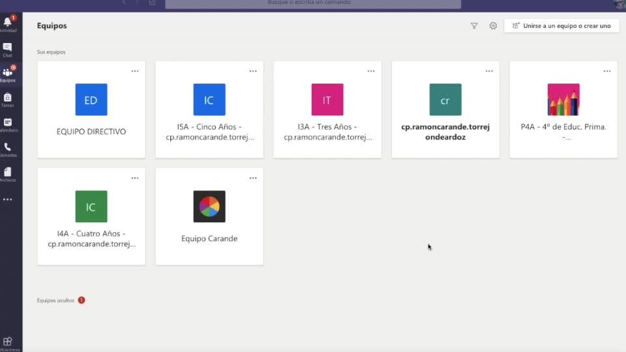Open options for Equipo Carande card
This screenshot has height=352, width=626.
[253, 178]
